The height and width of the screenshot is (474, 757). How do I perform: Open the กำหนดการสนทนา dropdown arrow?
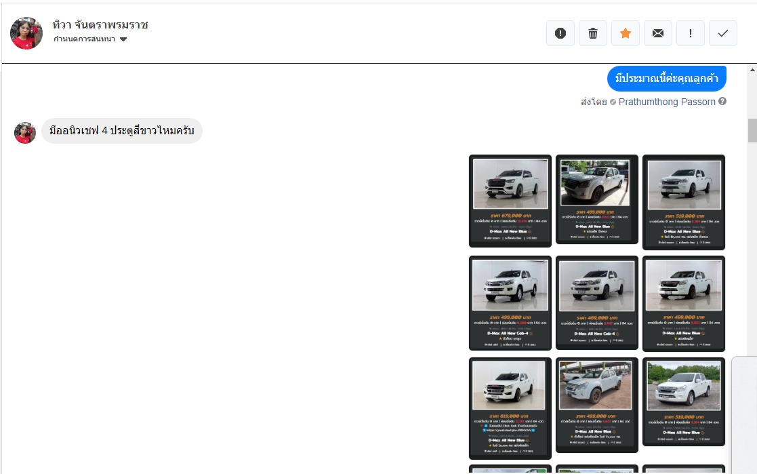[x=123, y=39]
